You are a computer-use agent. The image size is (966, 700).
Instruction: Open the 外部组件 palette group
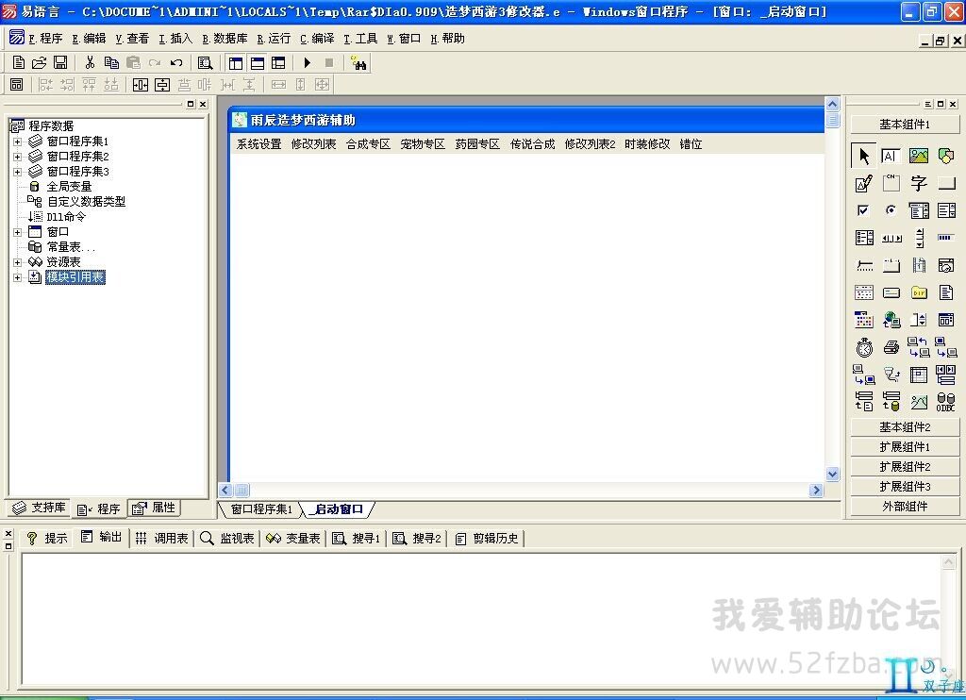point(905,506)
